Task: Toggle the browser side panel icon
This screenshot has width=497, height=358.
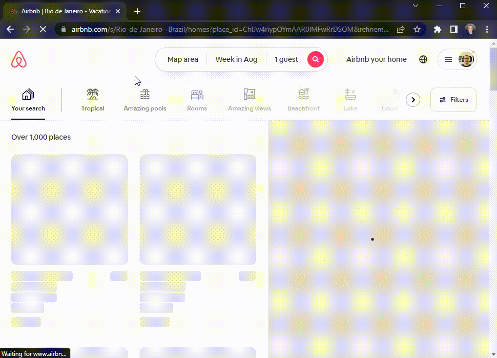Action: 454,30
